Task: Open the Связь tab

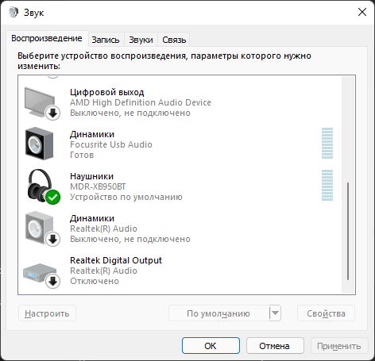Action: pyautogui.click(x=174, y=40)
